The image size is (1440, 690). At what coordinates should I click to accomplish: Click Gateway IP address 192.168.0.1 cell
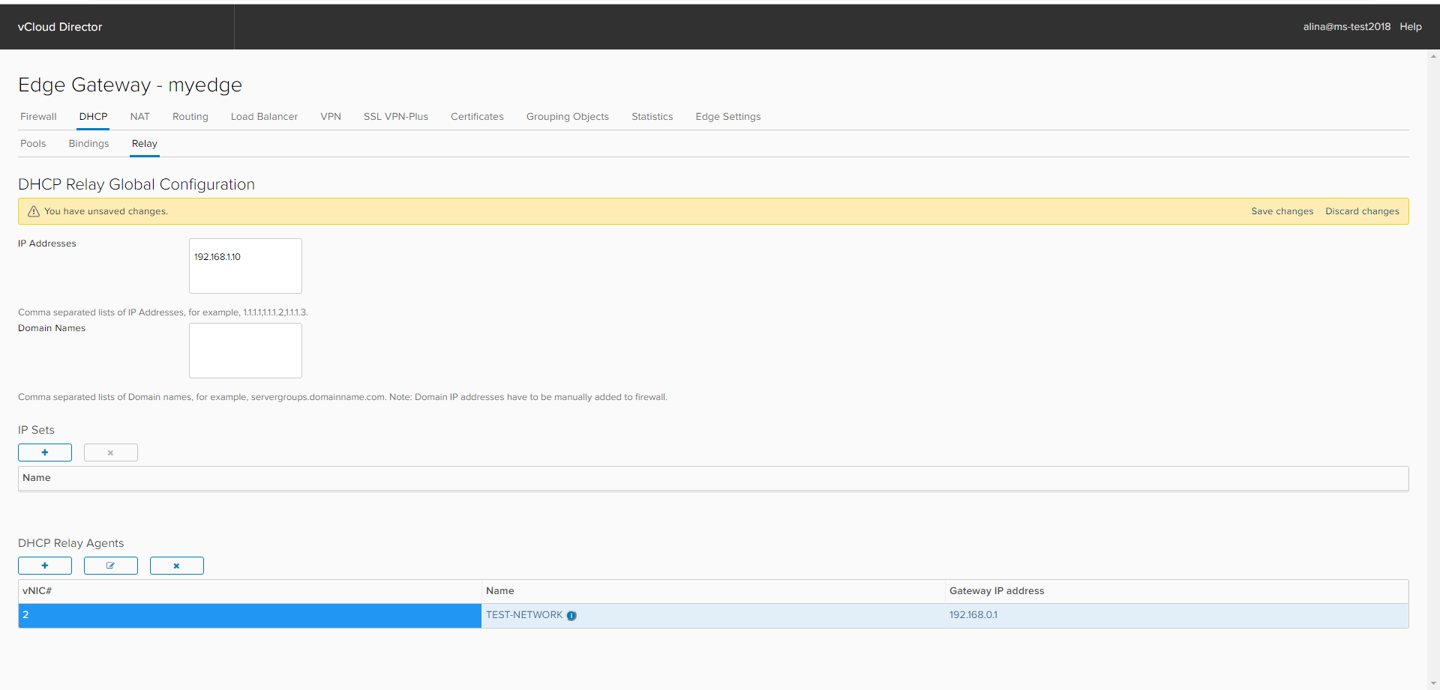click(1176, 616)
